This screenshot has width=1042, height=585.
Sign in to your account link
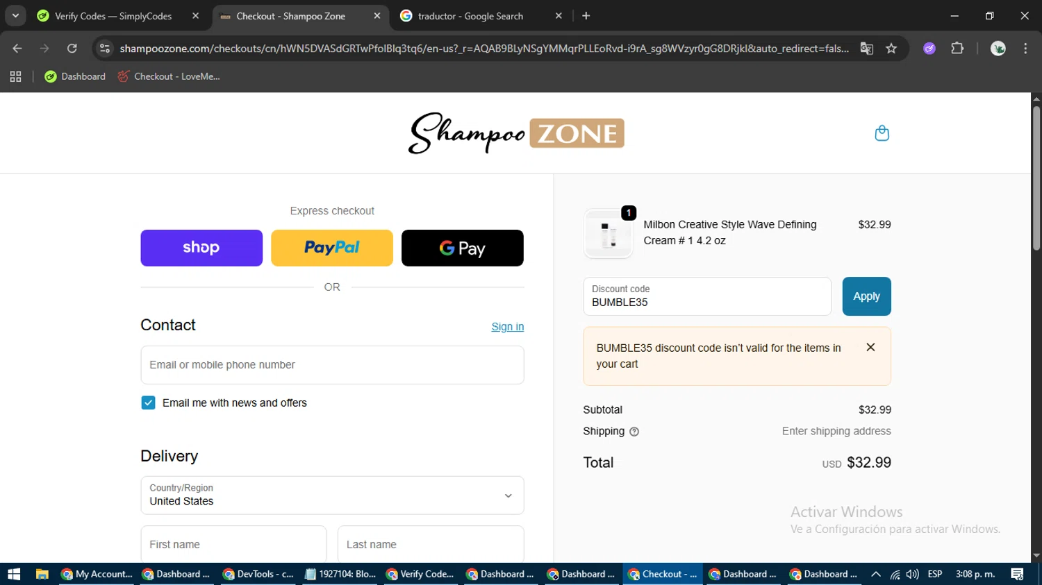pos(508,327)
